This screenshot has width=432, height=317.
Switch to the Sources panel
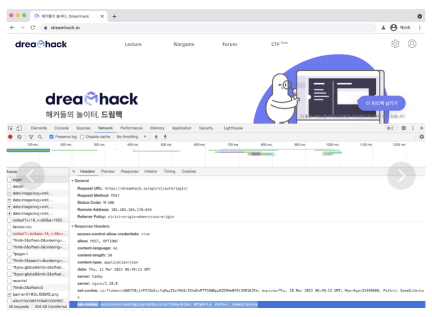tap(83, 128)
